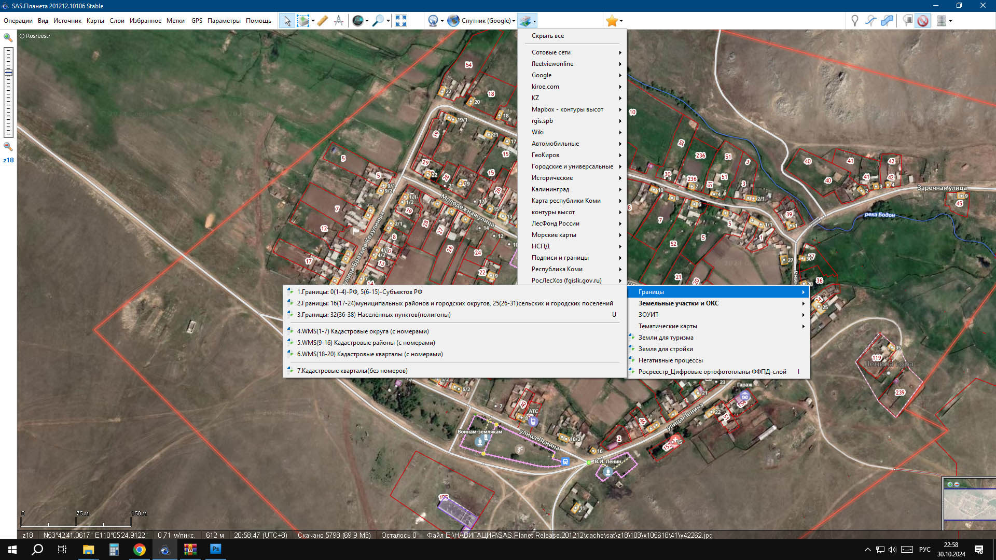Click zoom in magnifier on left panel
The image size is (996, 560).
click(8, 37)
